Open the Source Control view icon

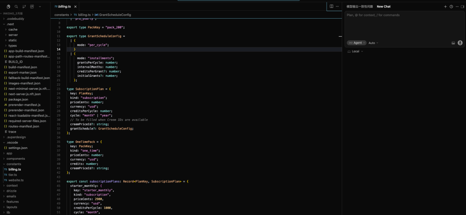[x=24, y=6]
